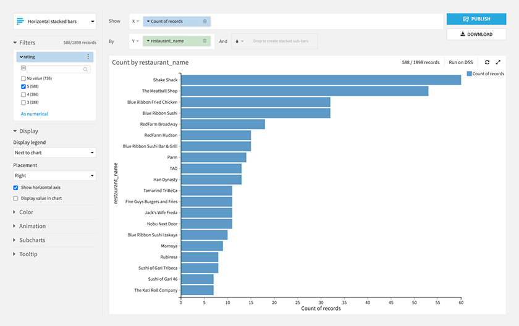Click the As numerical link
Image resolution: width=519 pixels, height=326 pixels.
click(x=35, y=114)
